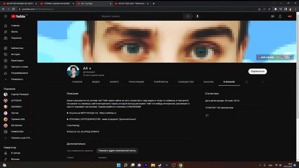Show hidden system tray icons

(x=260, y=165)
